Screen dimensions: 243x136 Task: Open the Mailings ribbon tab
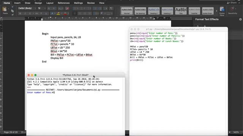[78, 3]
